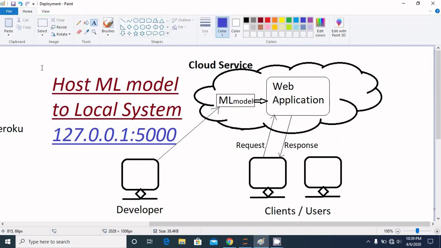Click the vertical scrollbar down arrow

438,218
